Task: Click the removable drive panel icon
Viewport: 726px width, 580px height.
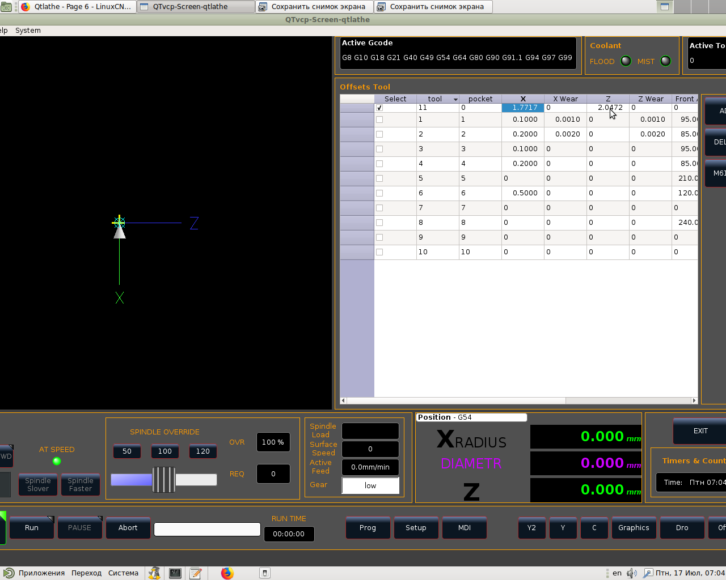Action: click(x=265, y=573)
